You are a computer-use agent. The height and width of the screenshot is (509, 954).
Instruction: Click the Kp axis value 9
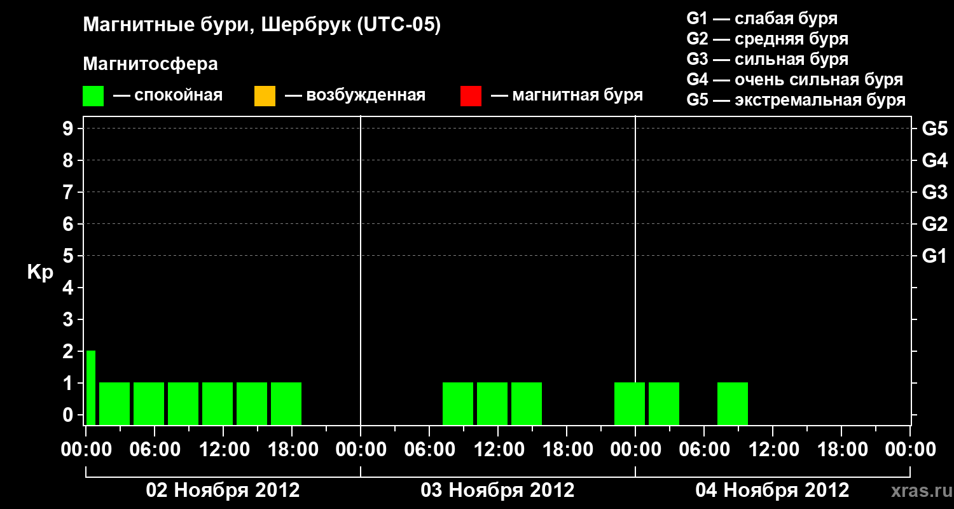[69, 129]
